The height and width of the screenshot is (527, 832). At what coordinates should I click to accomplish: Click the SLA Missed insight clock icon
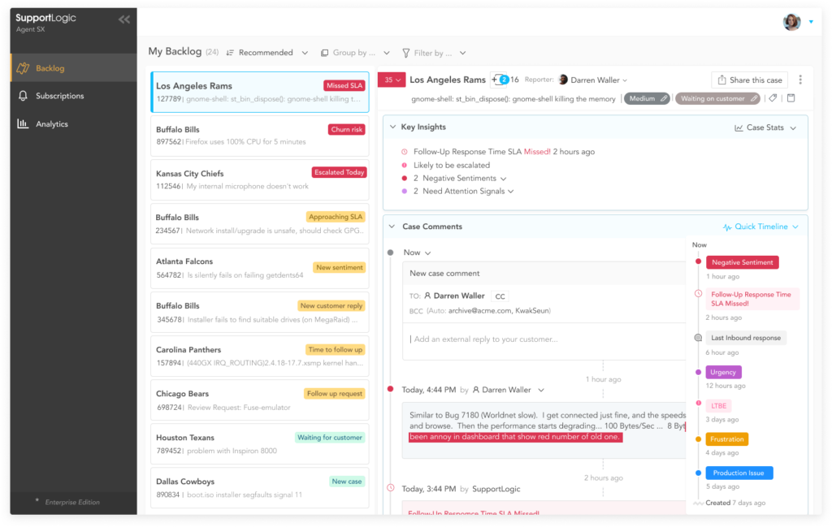[x=405, y=152]
